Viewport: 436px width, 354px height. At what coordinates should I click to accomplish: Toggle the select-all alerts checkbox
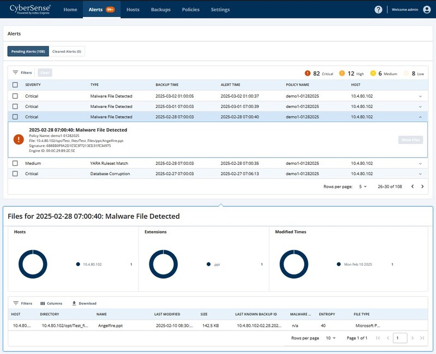[x=15, y=85]
